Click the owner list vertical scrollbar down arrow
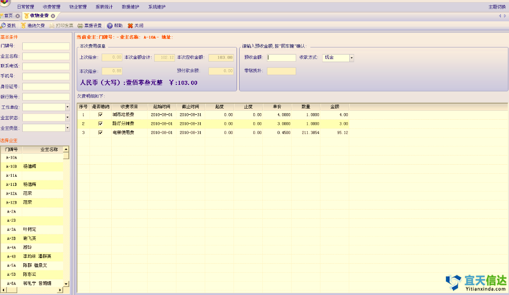509x295 pixels. pyautogui.click(x=66, y=283)
